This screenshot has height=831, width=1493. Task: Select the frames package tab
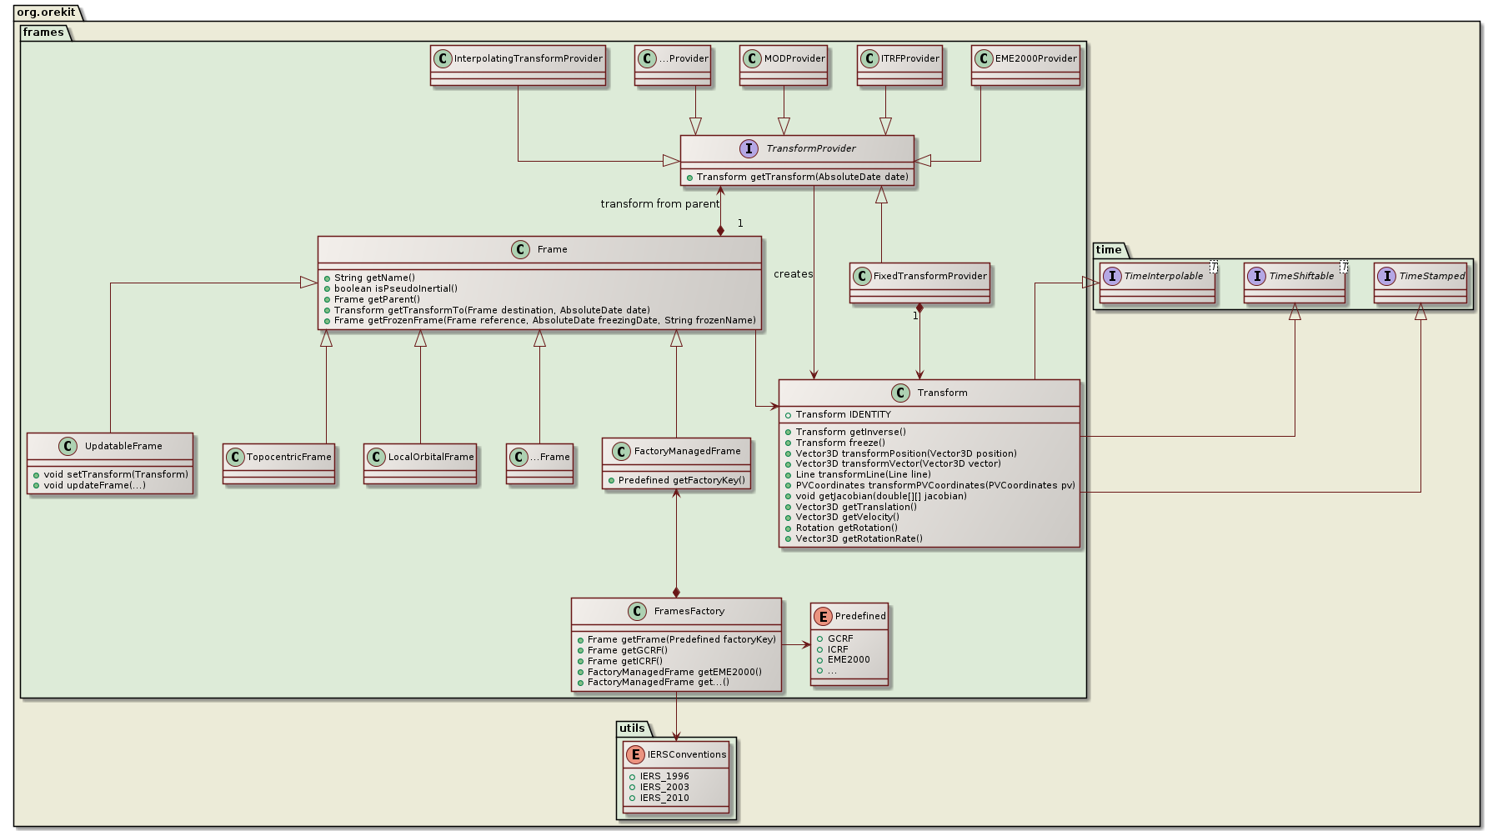43,33
